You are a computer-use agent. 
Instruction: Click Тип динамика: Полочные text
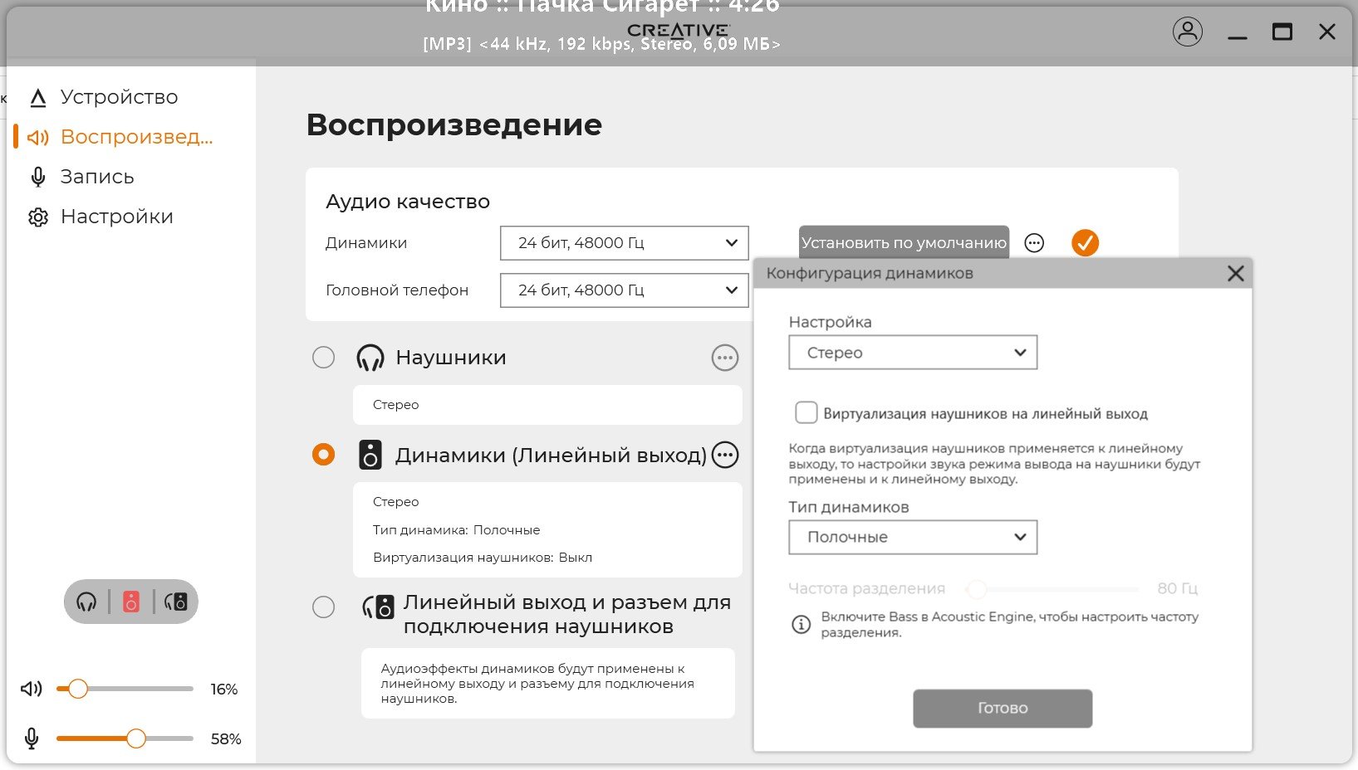(x=456, y=530)
